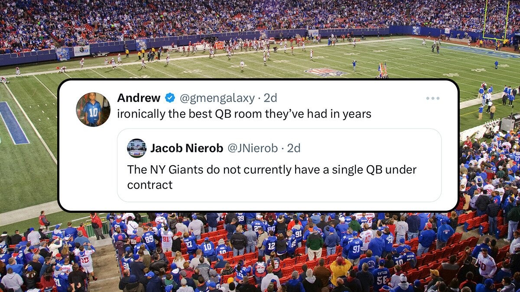Open the three-dot more options menu

(432, 99)
